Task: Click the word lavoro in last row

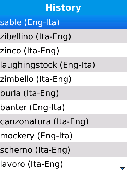Action: point(12,164)
